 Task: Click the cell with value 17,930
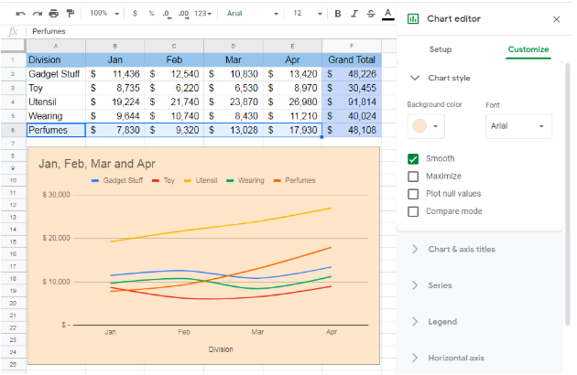[292, 130]
